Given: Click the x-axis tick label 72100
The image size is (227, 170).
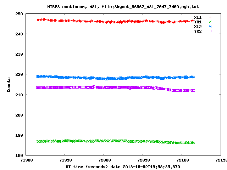Looking at the screenshot, I should point(182,160).
